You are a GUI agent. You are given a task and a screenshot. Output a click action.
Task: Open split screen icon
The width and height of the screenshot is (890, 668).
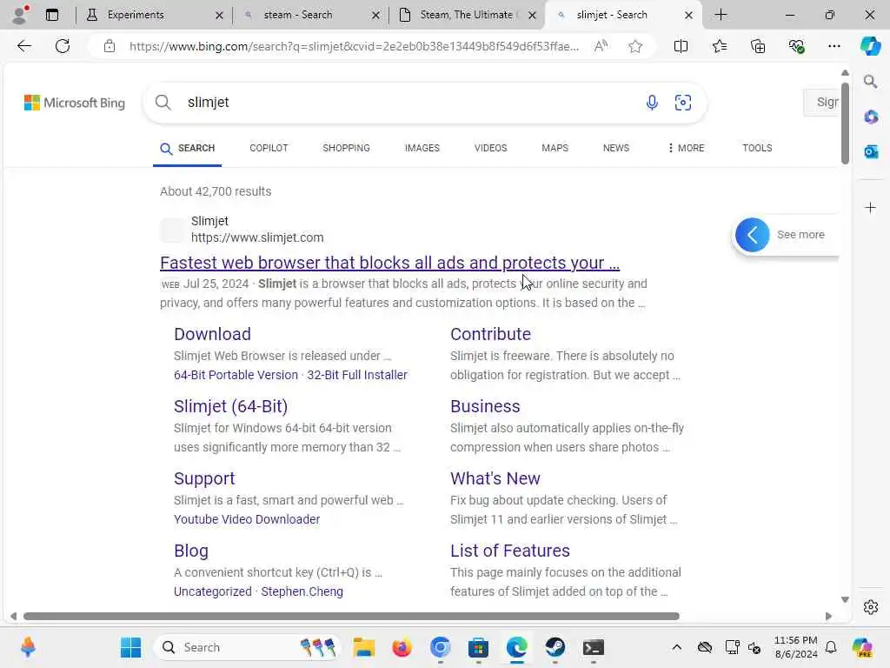(x=681, y=46)
